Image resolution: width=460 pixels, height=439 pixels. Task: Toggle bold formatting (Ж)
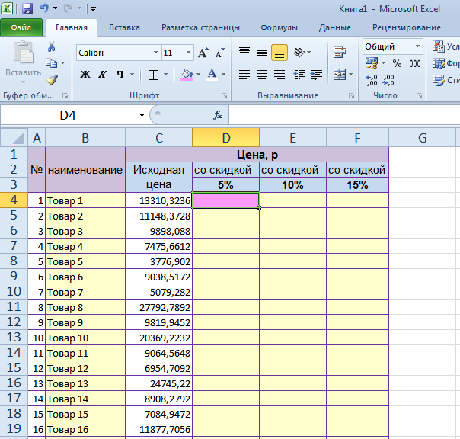[85, 75]
